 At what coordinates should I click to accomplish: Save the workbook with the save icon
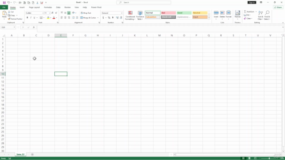pyautogui.click(x=4, y=3)
